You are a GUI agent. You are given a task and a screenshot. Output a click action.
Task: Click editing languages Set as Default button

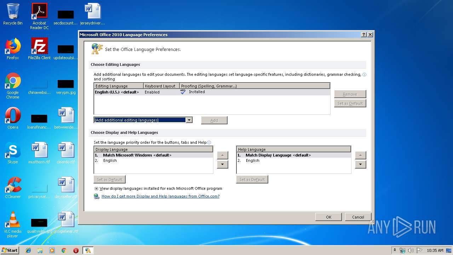pyautogui.click(x=350, y=103)
